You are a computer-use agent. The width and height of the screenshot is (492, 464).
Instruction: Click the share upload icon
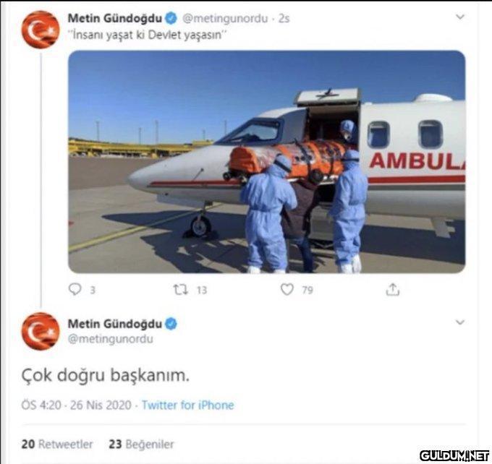coord(393,289)
